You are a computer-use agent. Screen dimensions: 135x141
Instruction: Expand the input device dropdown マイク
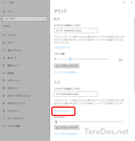(76, 94)
